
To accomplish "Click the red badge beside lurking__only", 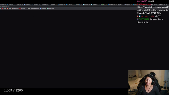I will pos(138,16).
